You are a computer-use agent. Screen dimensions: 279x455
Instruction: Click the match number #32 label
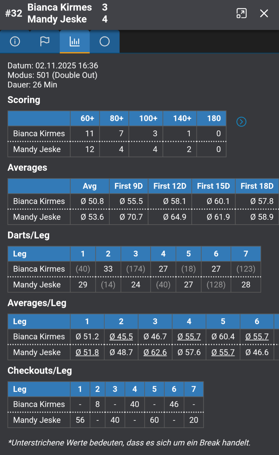[14, 13]
